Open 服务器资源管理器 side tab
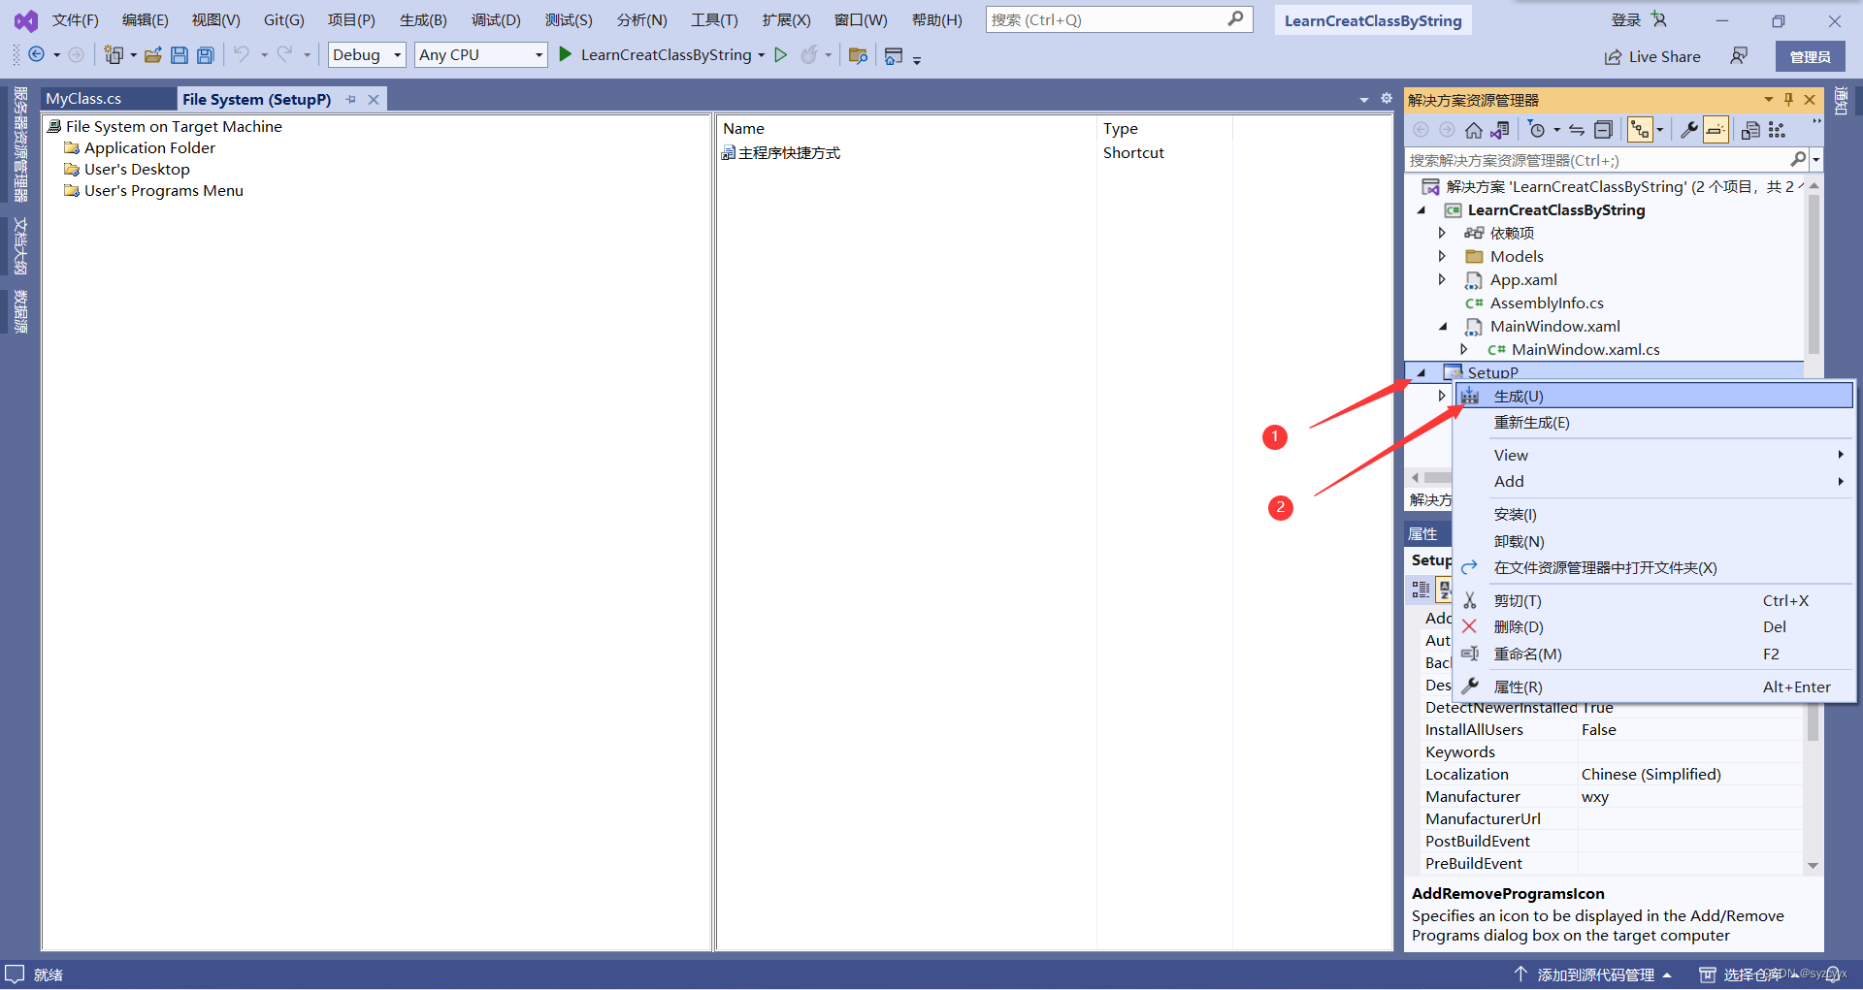 (x=19, y=144)
